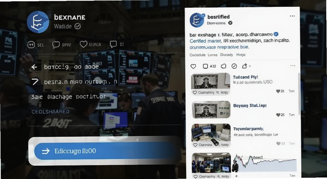Open the stock chart preview
This screenshot has height=179, width=327.
coord(264,163)
